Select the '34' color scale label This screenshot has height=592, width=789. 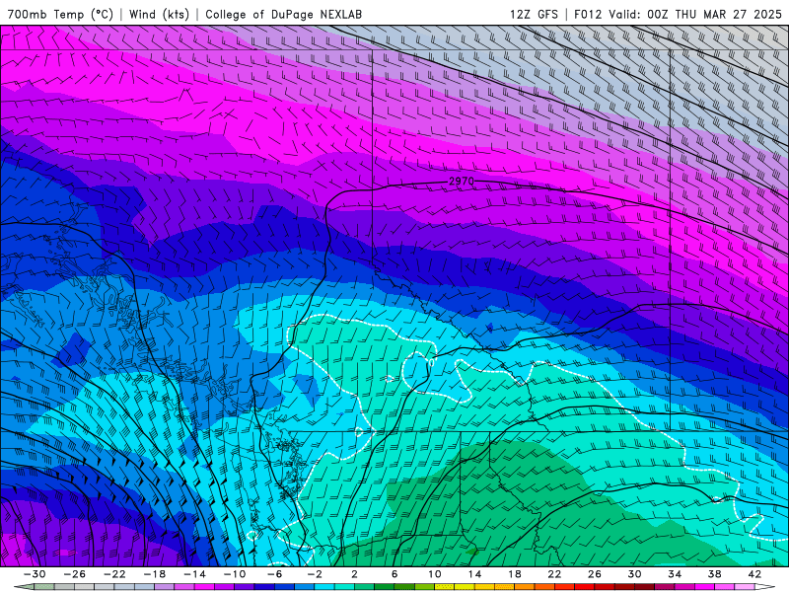pos(675,574)
